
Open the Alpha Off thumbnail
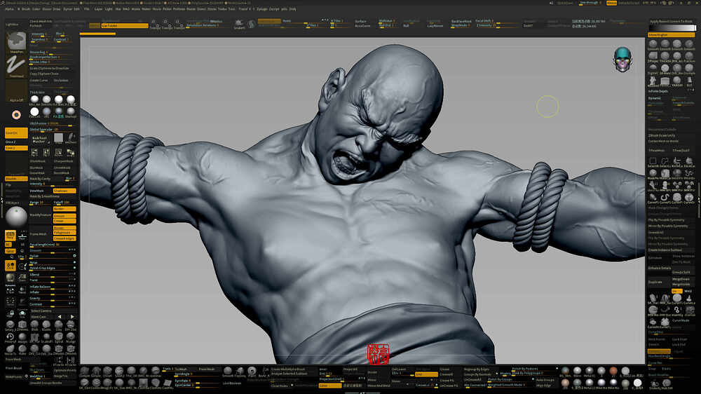(17, 90)
